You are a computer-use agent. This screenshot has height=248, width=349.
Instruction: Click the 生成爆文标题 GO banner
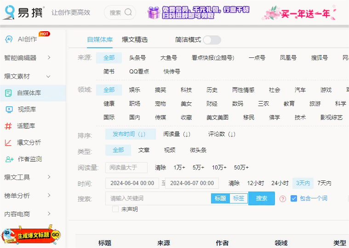tap(32, 235)
